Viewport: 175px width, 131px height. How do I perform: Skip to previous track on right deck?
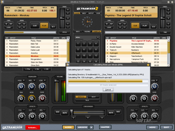(120, 27)
